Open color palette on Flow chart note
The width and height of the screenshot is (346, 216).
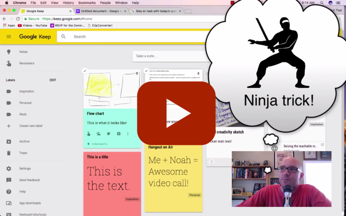[109, 133]
